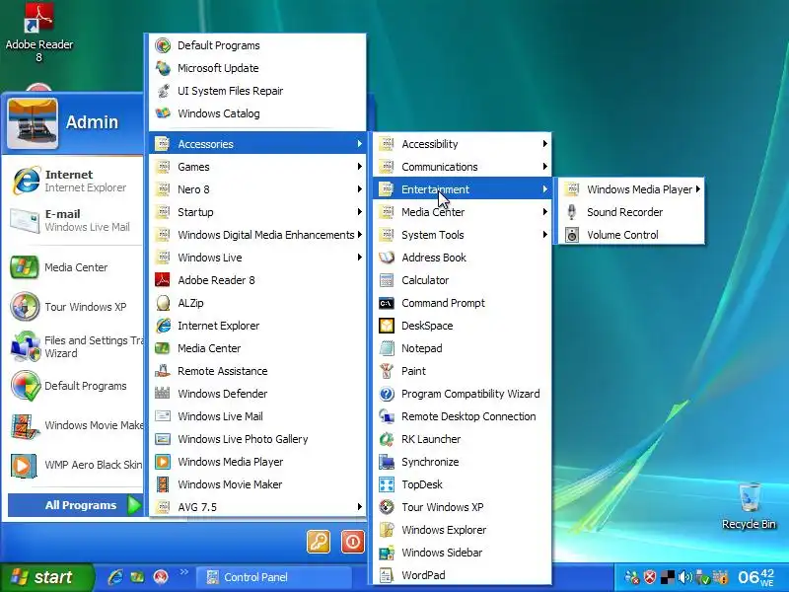Open Windows Catalog entry

coord(257,113)
